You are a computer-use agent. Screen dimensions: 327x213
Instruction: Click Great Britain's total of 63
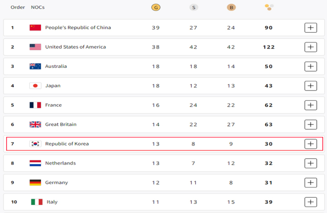(269, 125)
